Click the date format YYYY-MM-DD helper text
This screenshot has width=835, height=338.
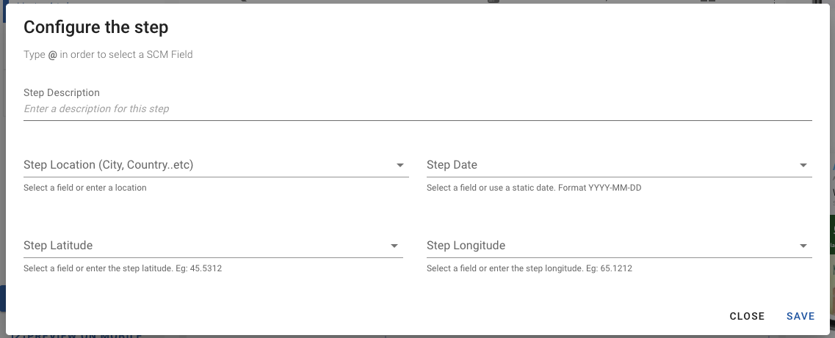click(x=537, y=188)
